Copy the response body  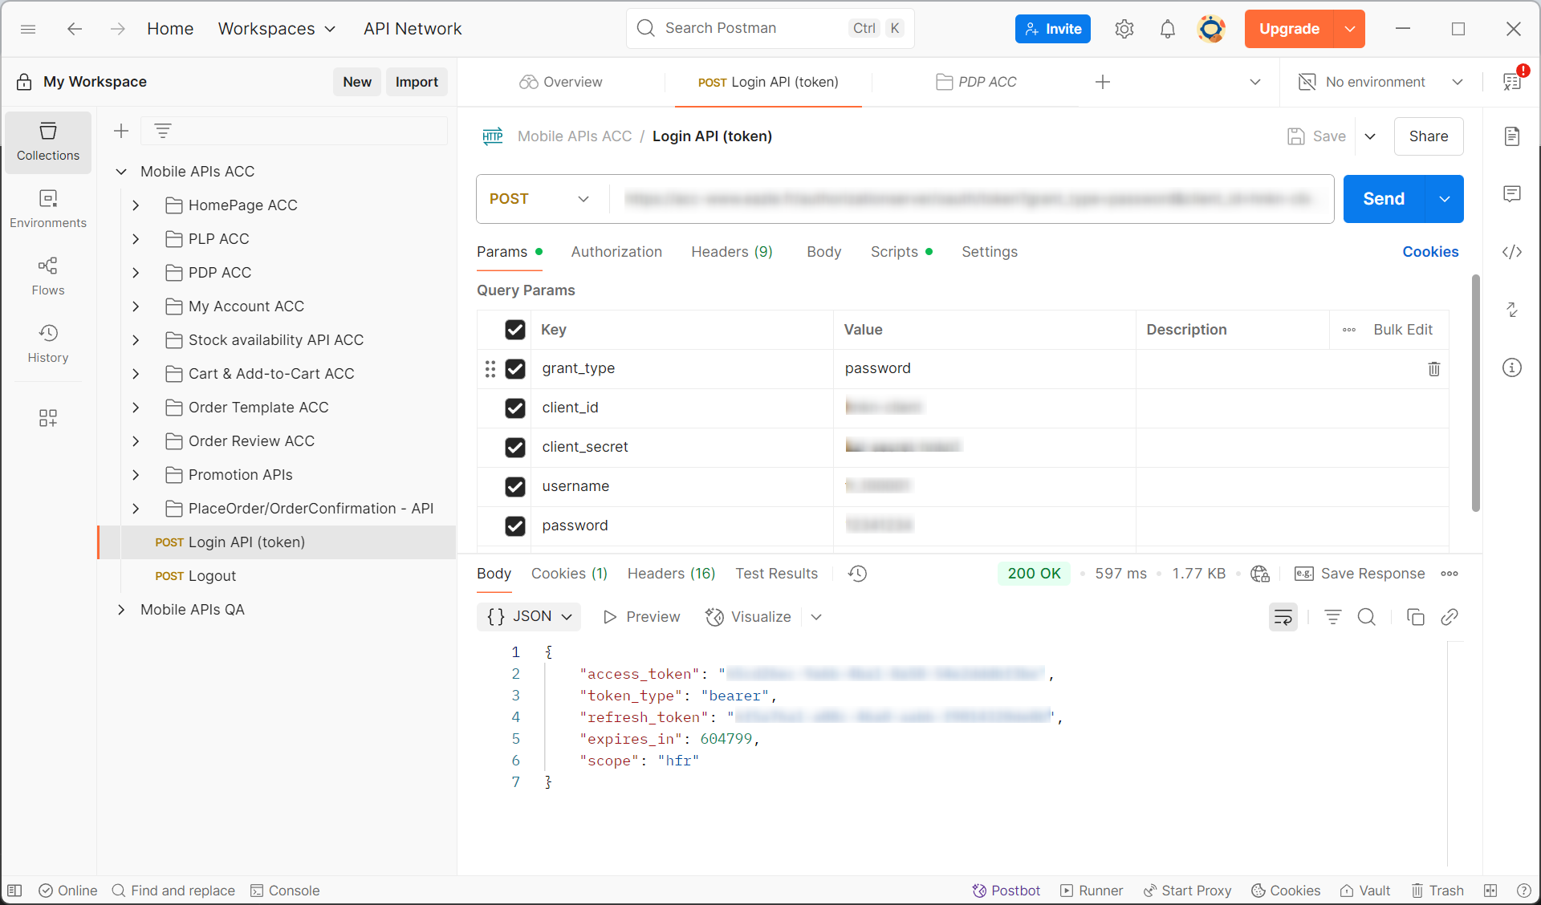click(1416, 617)
